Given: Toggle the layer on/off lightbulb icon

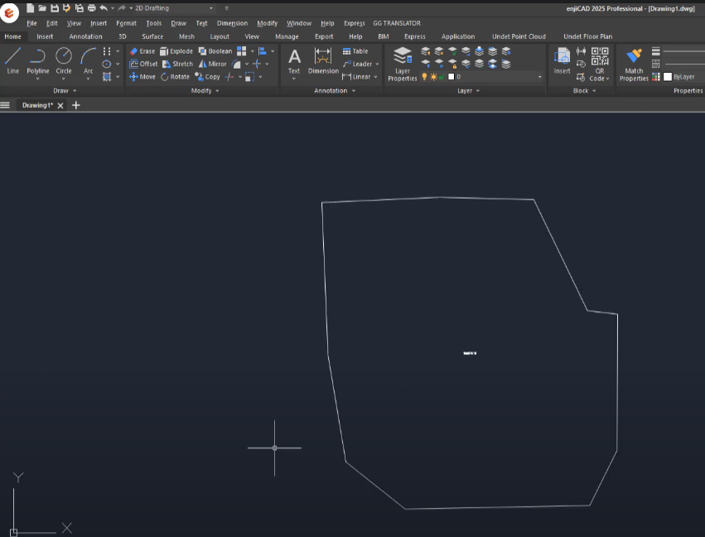Looking at the screenshot, I should [x=424, y=77].
